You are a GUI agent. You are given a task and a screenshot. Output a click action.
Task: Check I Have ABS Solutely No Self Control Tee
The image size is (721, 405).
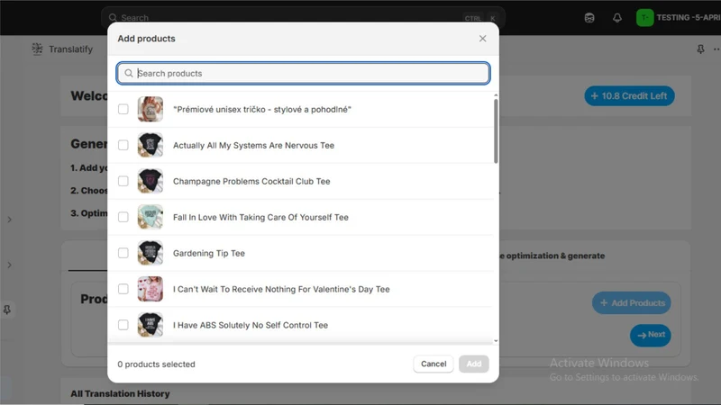tap(123, 325)
